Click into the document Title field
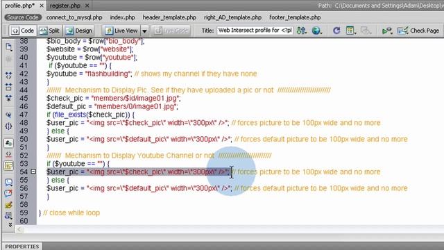The width and height of the screenshot is (444, 250). (255, 31)
